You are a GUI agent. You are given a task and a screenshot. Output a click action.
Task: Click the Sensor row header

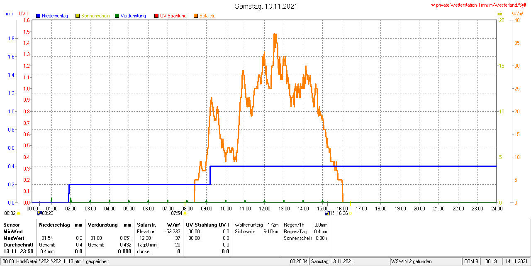click(11, 225)
